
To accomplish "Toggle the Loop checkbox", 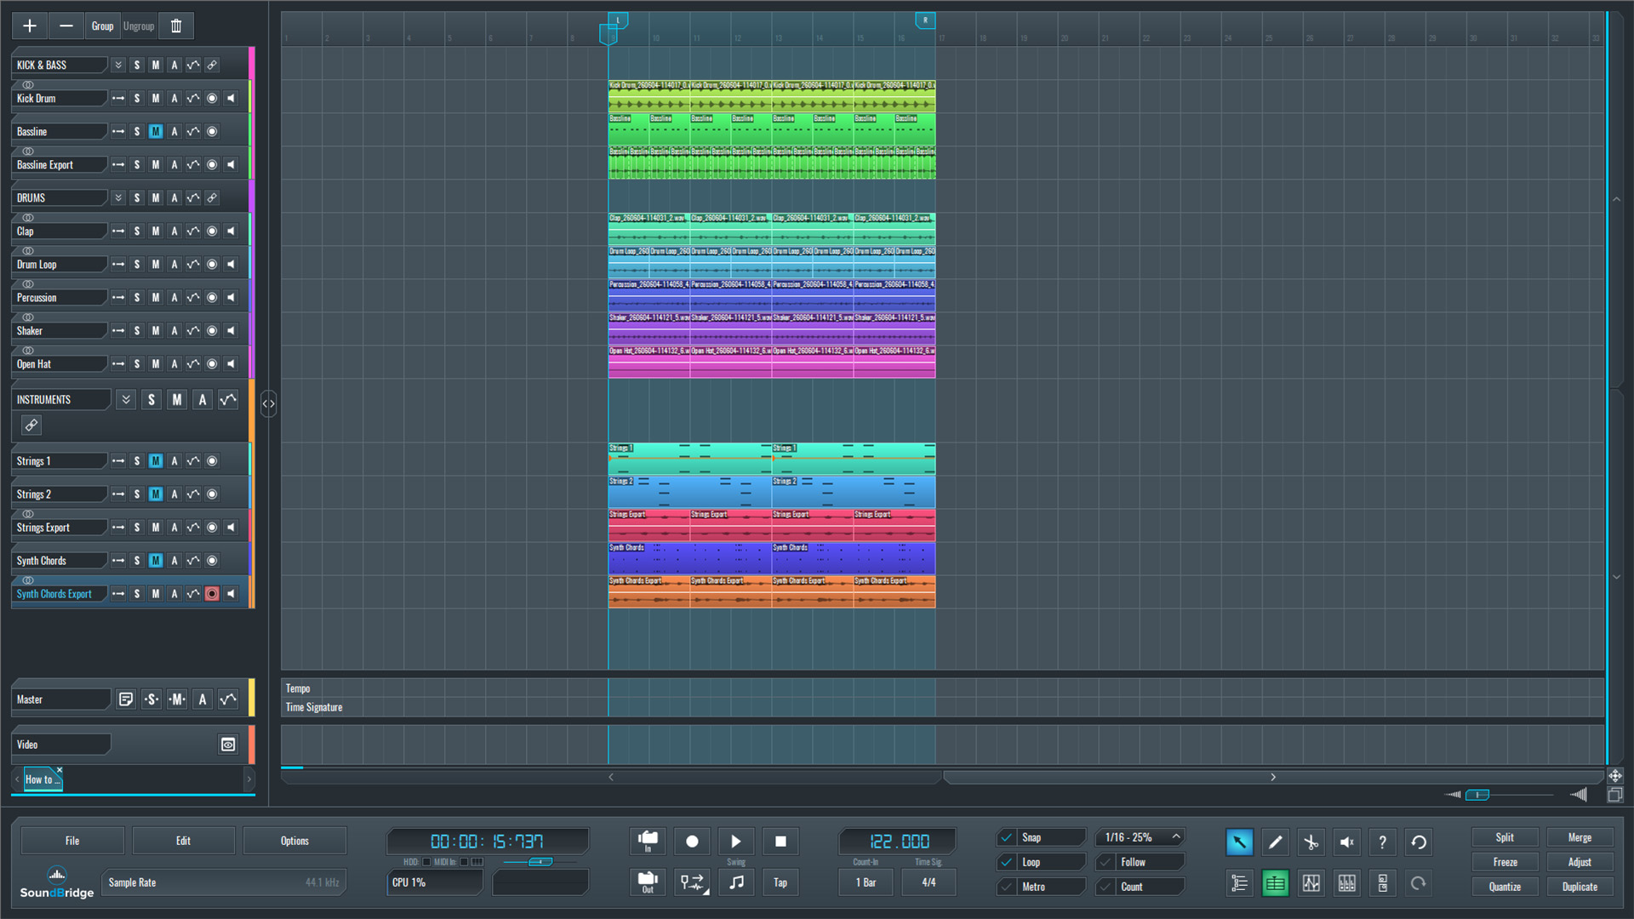I will pos(1007,862).
